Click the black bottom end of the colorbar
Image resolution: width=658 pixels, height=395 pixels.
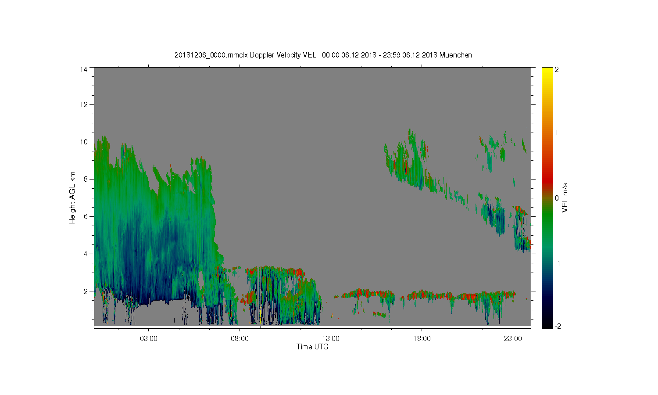[x=547, y=324]
